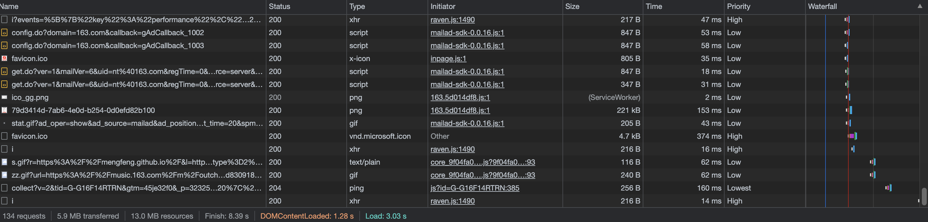Select the zz.gif music.163.com request name

click(x=136, y=175)
